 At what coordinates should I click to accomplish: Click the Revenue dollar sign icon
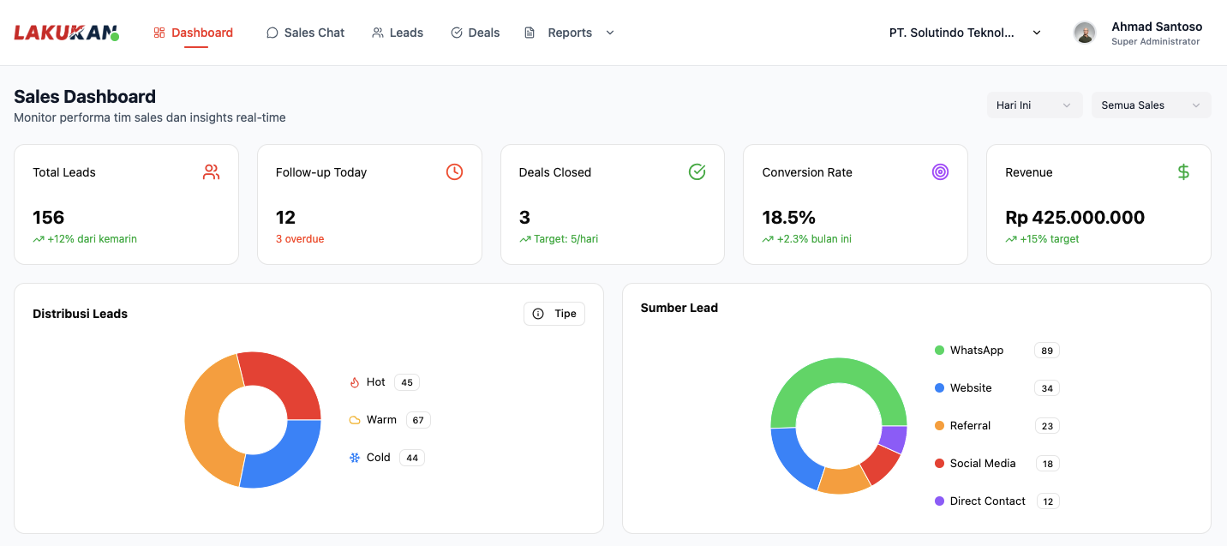point(1183,172)
